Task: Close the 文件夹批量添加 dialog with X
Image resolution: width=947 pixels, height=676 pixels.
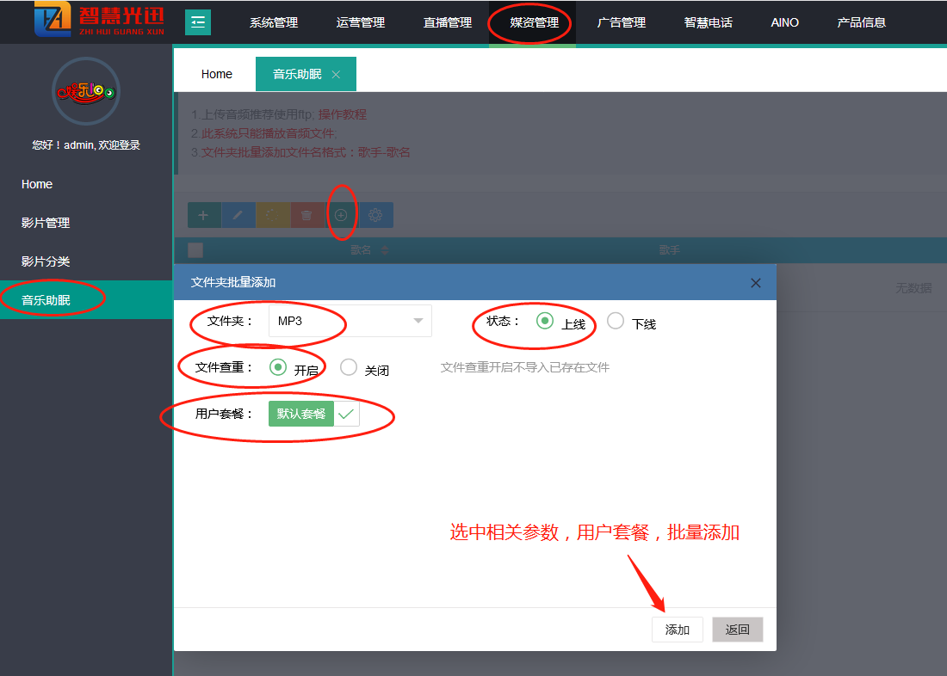Action: [755, 283]
